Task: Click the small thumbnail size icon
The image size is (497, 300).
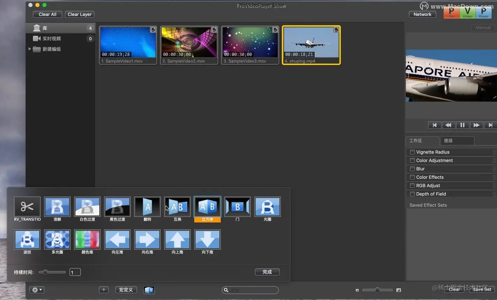Action: (357, 290)
